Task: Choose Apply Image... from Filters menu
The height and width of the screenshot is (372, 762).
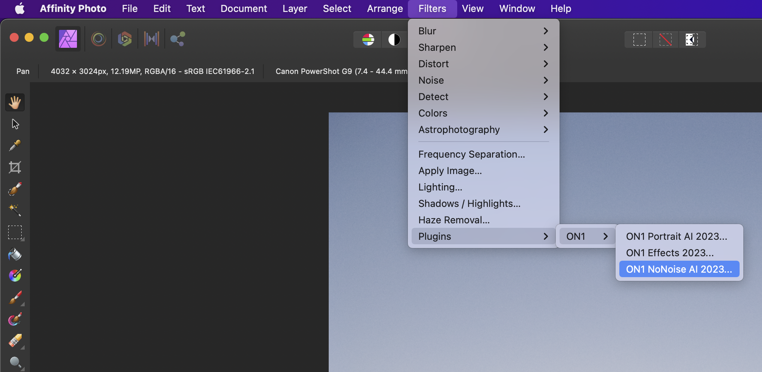Action: click(484, 171)
